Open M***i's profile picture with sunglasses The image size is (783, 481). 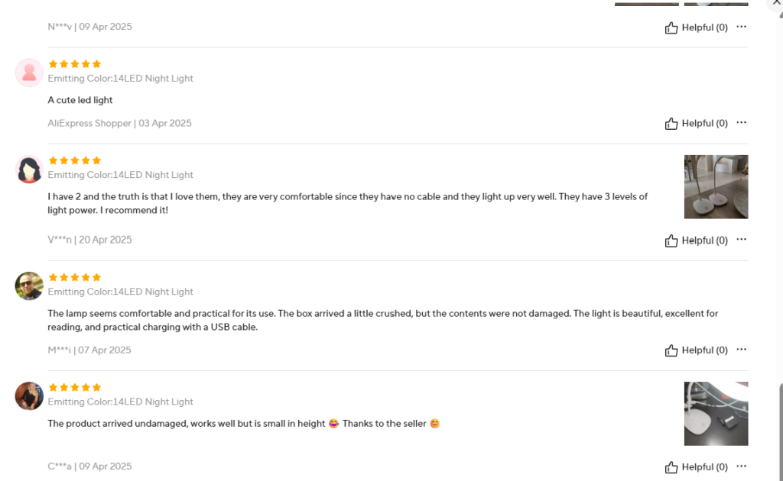click(x=29, y=286)
